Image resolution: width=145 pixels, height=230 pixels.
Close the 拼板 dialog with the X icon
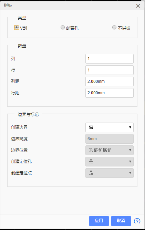pyautogui.click(x=138, y=6)
